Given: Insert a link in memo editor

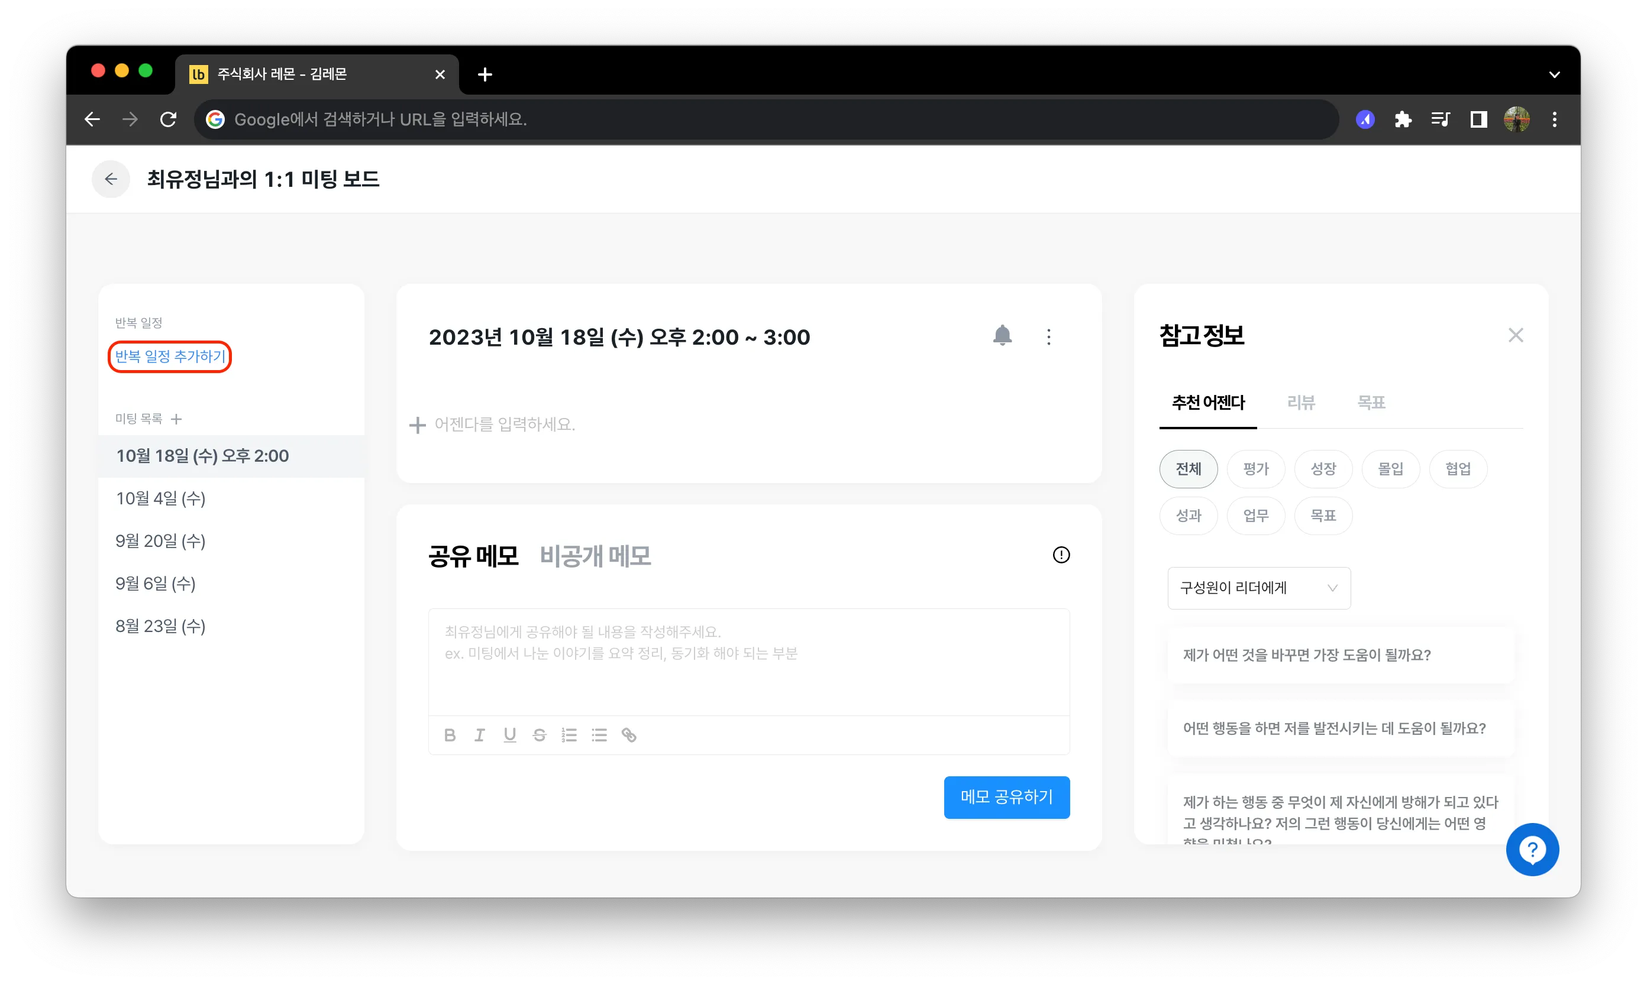Looking at the screenshot, I should click(x=629, y=735).
